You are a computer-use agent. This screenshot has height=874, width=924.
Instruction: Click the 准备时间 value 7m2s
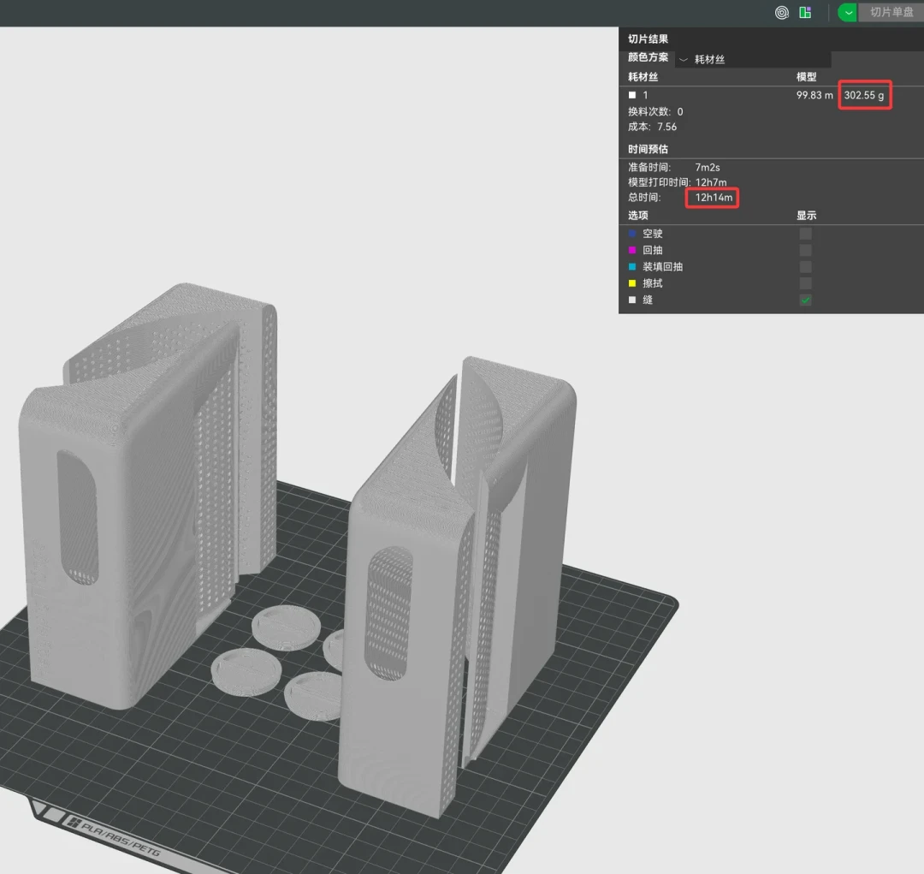pyautogui.click(x=708, y=168)
